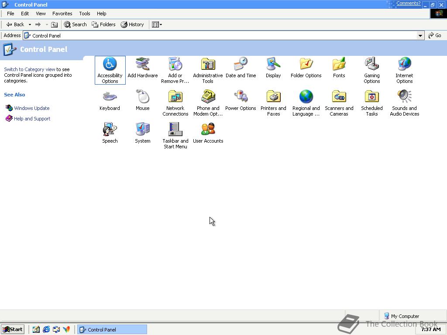This screenshot has width=447, height=335.
Task: Toggle the Folders pane button
Action: [x=103, y=24]
